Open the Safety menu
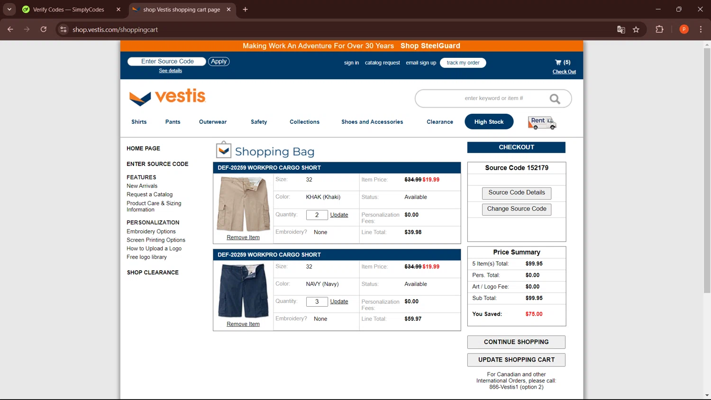Image resolution: width=711 pixels, height=400 pixels. coord(259,122)
